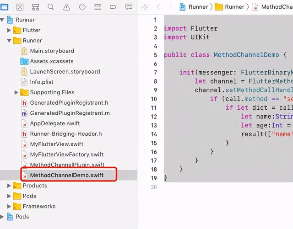Collapse the Runner folder group

[x=9, y=41]
